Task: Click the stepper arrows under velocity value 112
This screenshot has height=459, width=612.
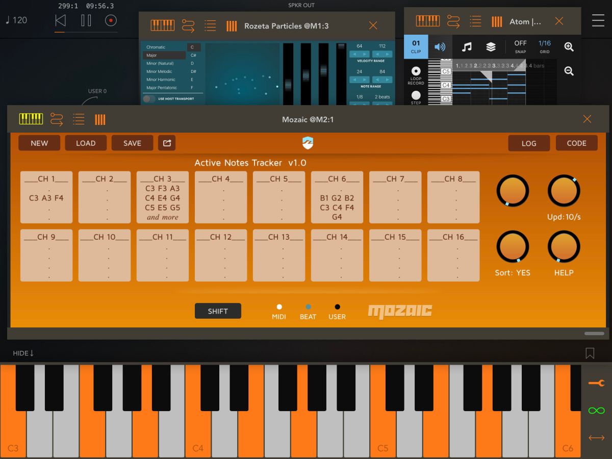Action: click(382, 54)
